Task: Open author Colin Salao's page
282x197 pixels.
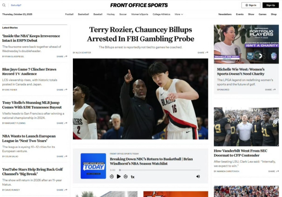Action: (x=11, y=156)
